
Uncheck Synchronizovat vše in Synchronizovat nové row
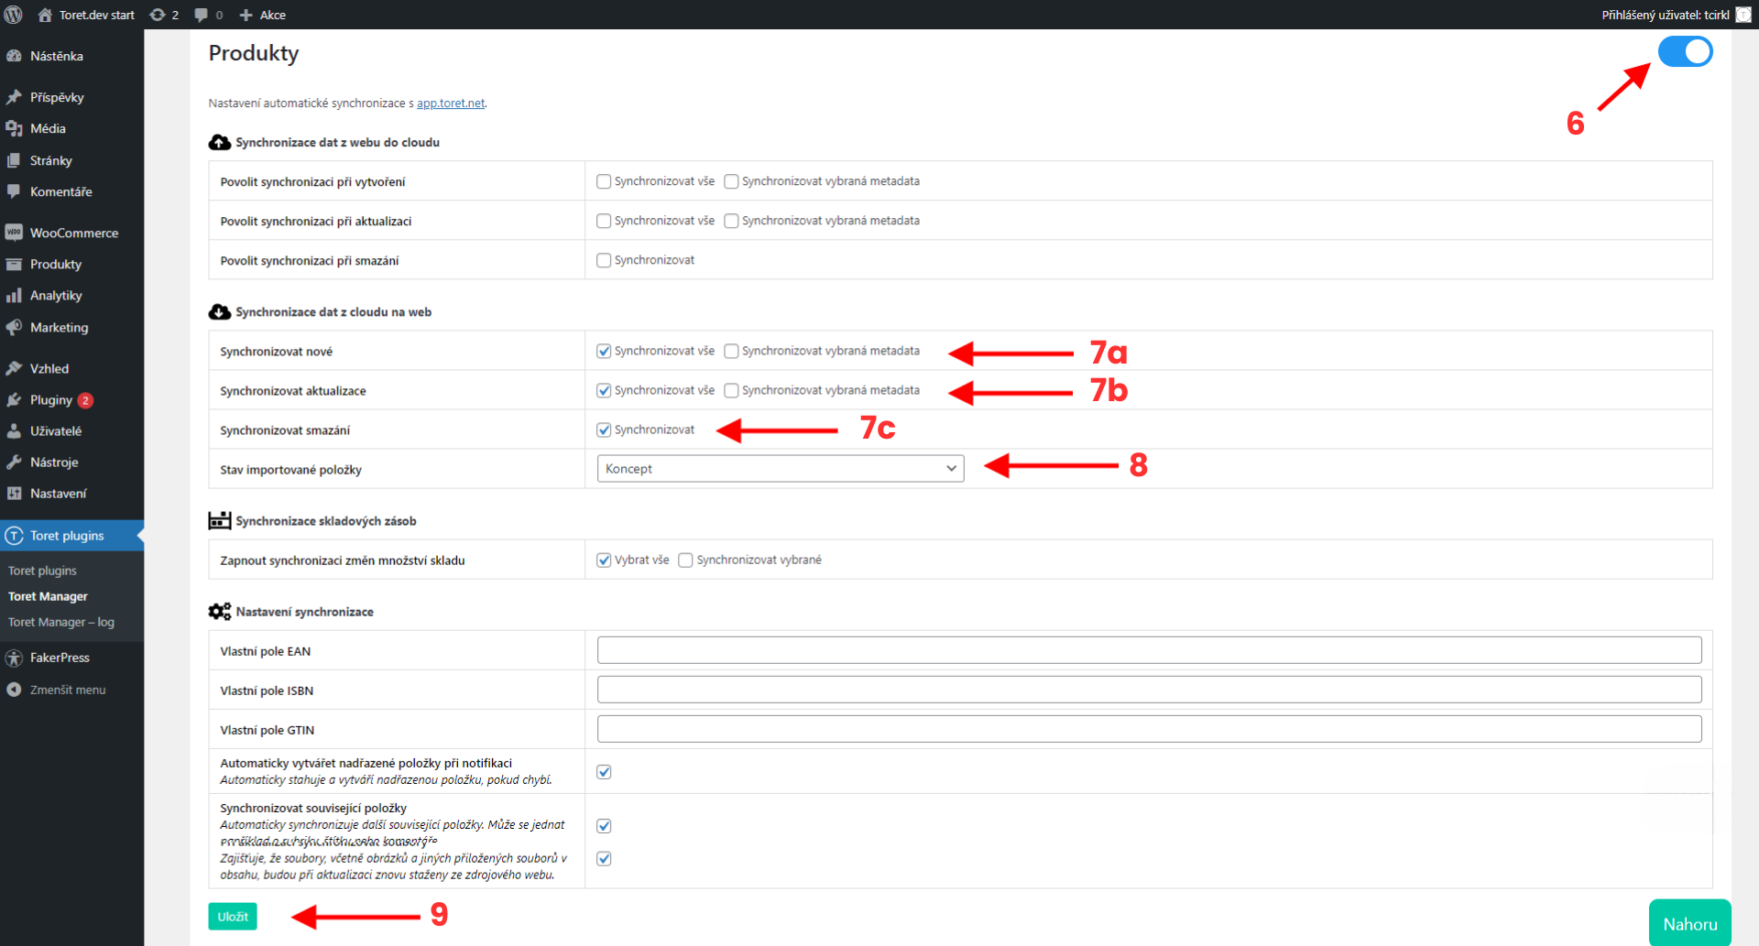coord(604,351)
